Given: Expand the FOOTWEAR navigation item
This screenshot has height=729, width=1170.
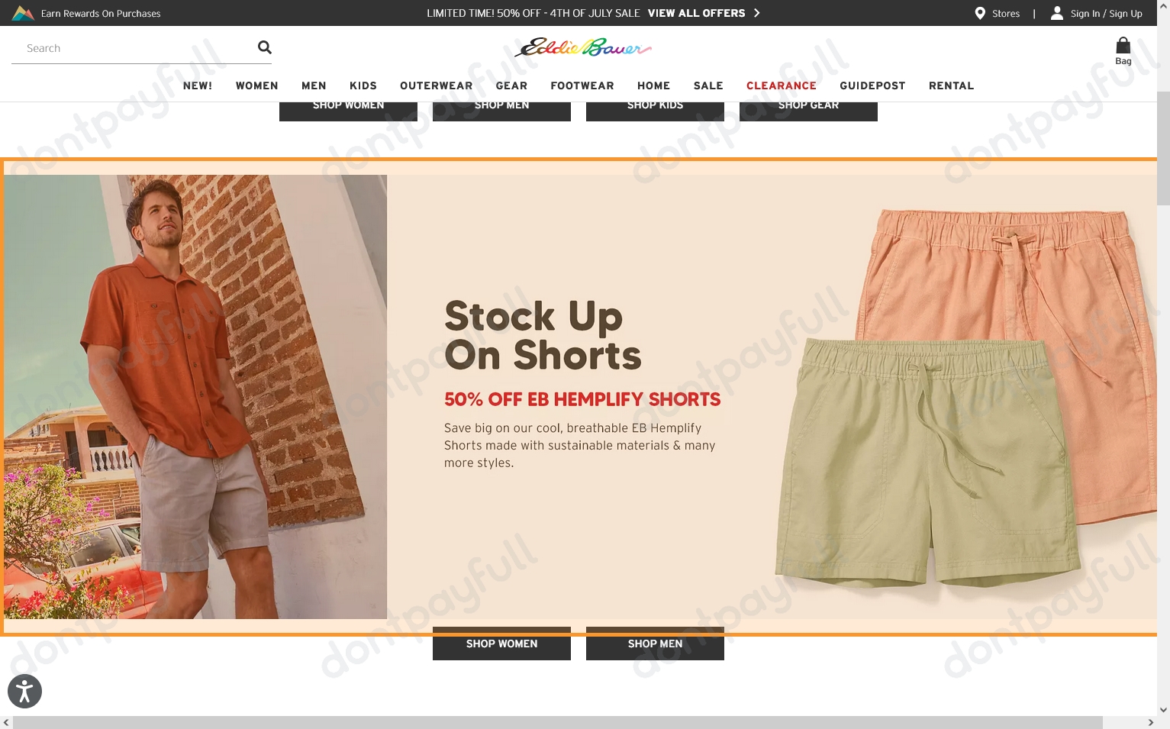Looking at the screenshot, I should (x=582, y=85).
